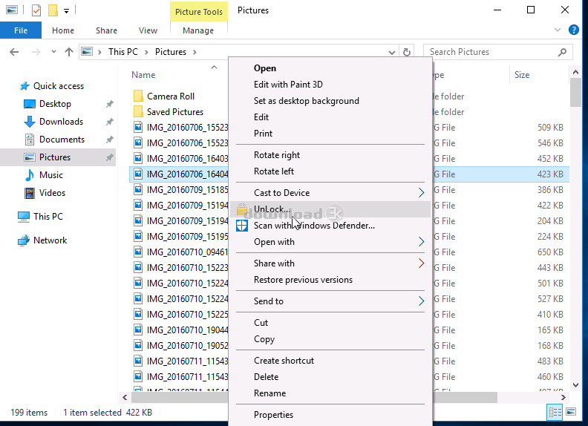Switch to Details view icon

tap(555, 412)
